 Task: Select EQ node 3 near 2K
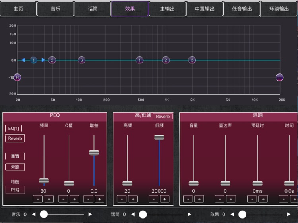(192, 60)
